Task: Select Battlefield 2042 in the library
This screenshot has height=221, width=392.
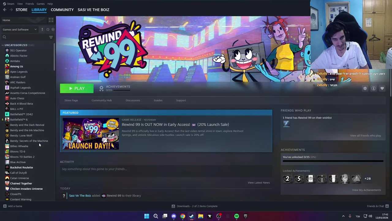Action: [x=21, y=114]
